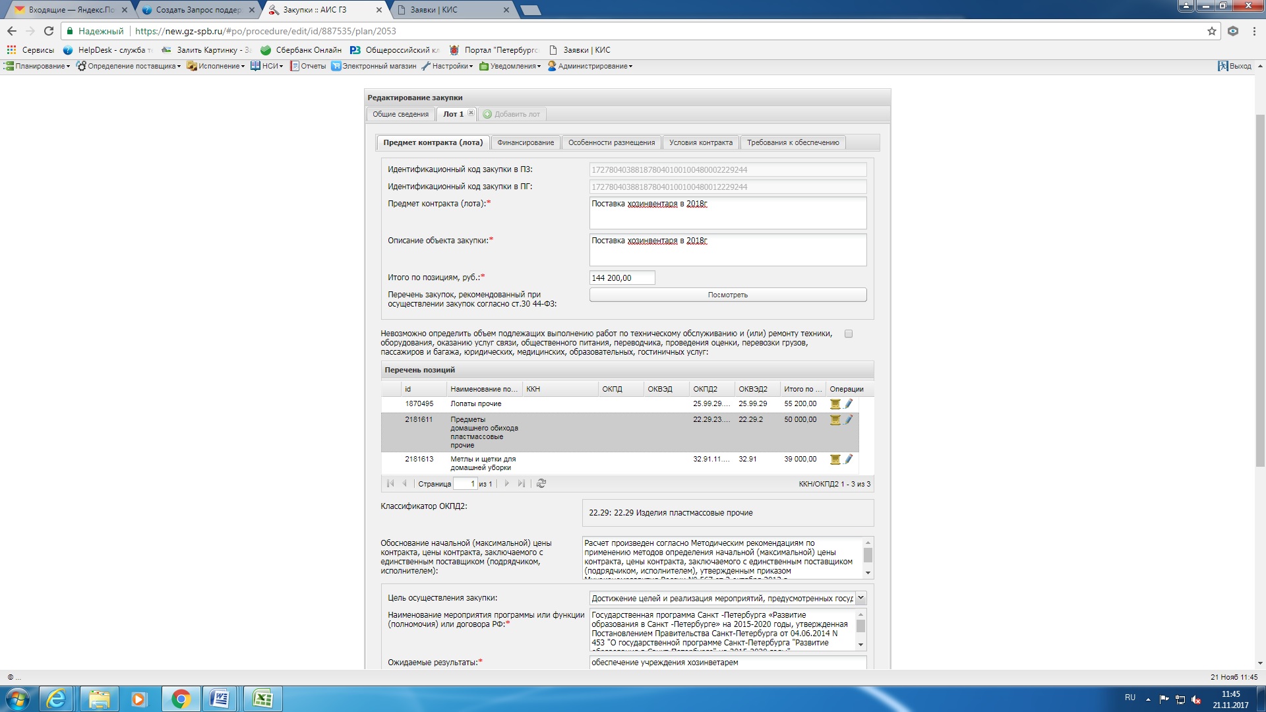This screenshot has width=1266, height=712.
Task: Bookmark the page with the star icon
Action: tap(1211, 31)
